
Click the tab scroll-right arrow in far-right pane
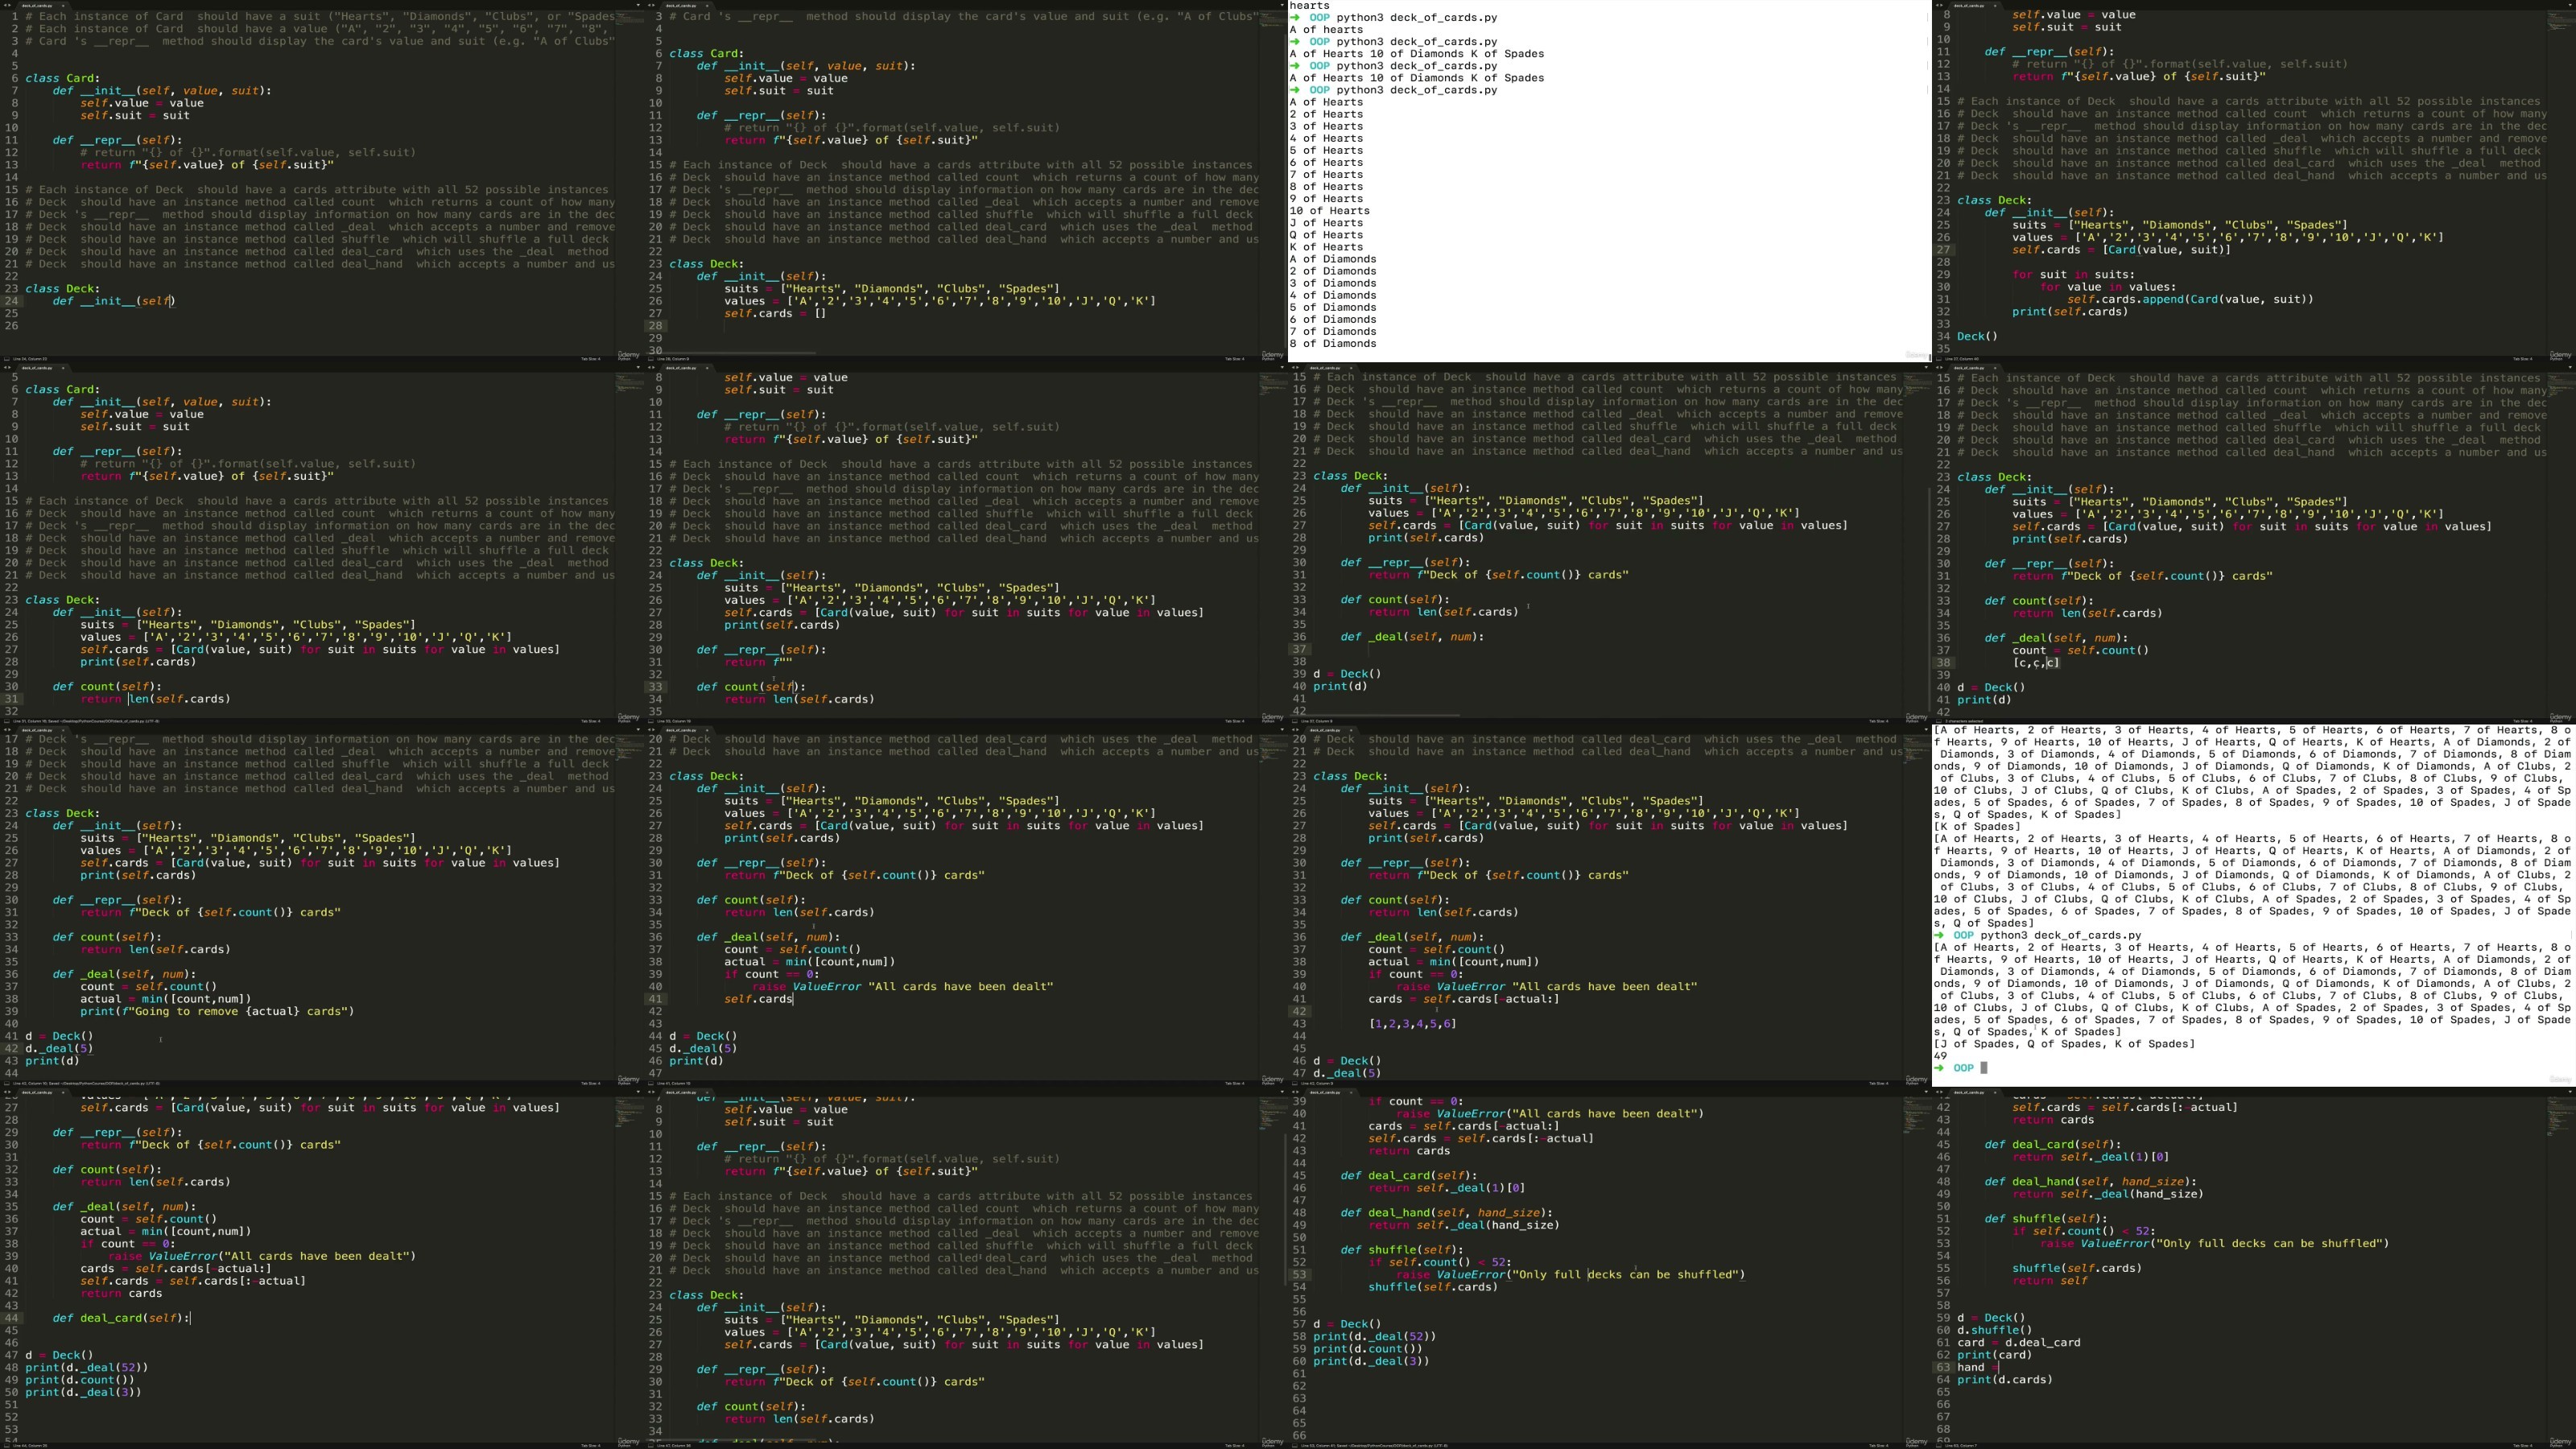point(1943,5)
